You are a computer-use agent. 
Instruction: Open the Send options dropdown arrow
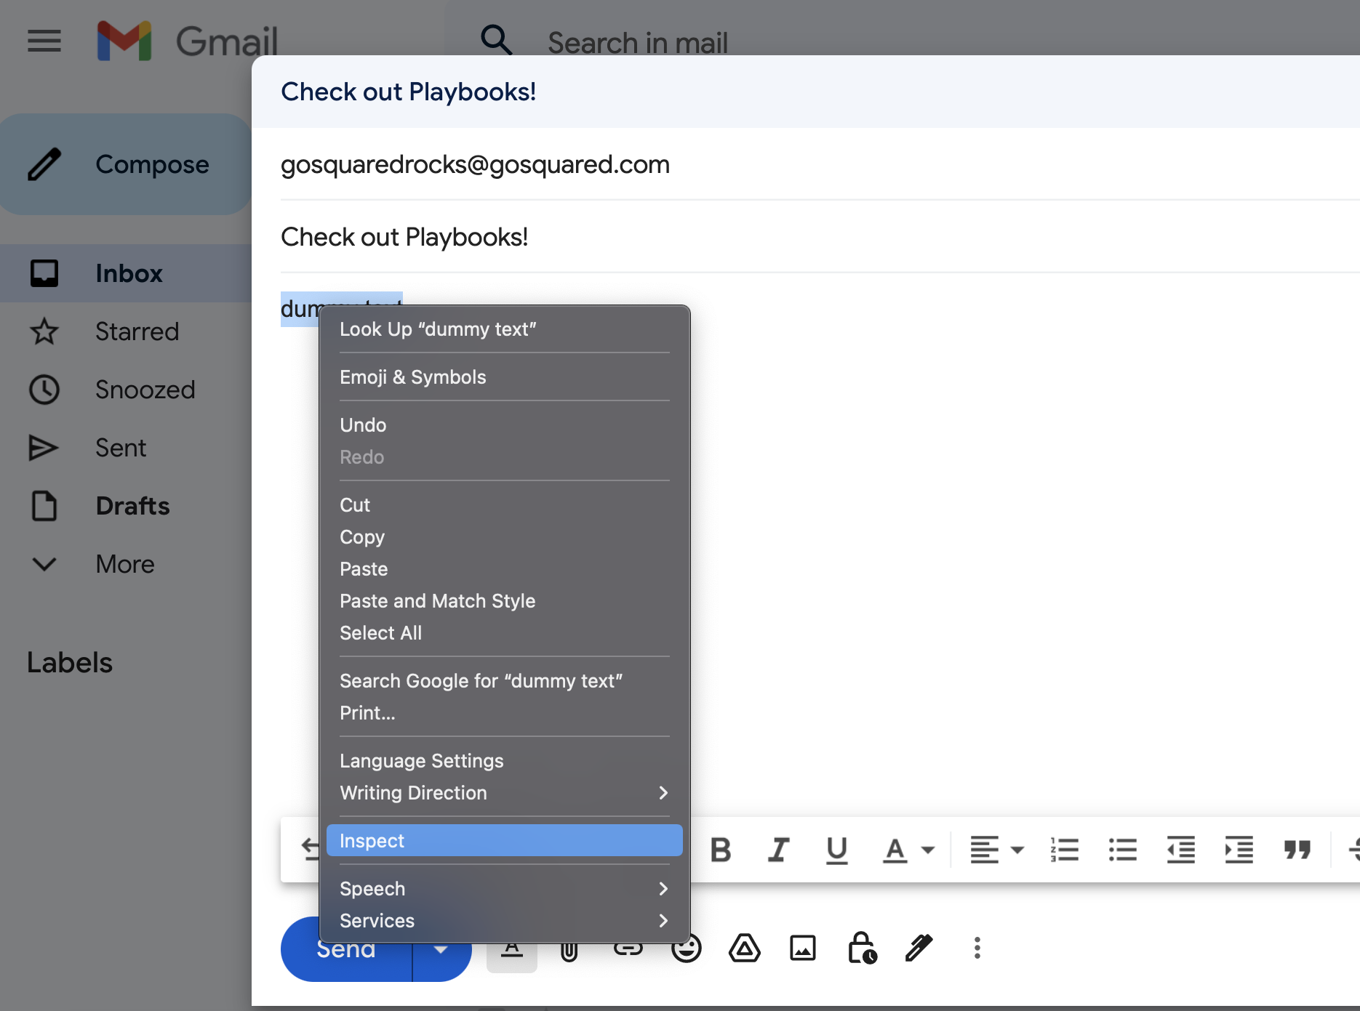coord(441,949)
